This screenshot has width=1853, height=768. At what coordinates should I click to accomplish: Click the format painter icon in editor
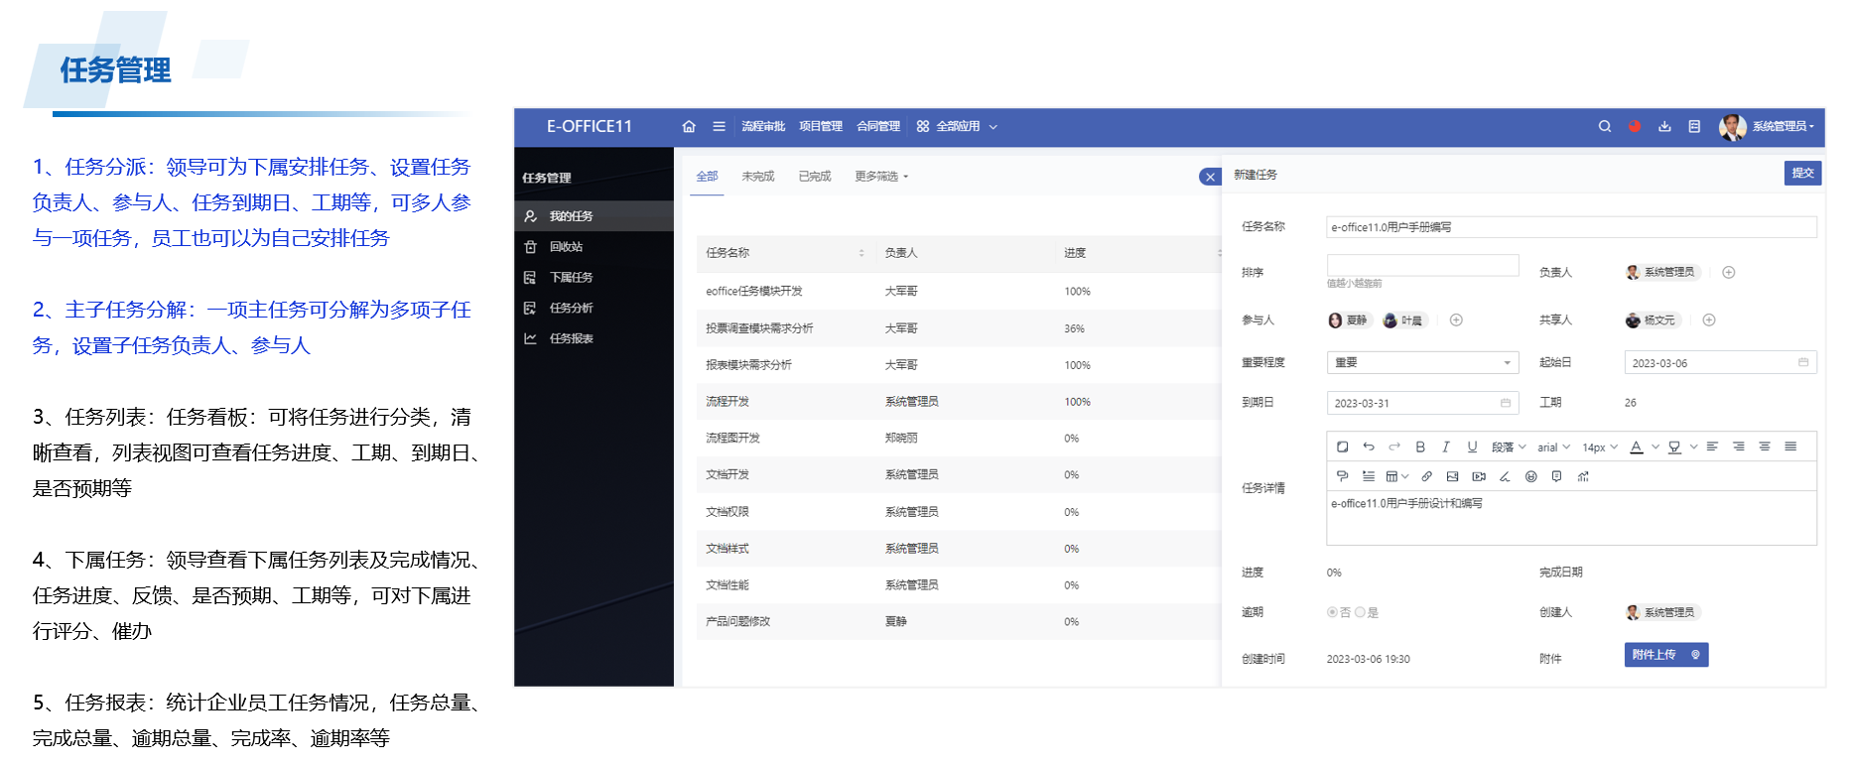pos(1342,476)
